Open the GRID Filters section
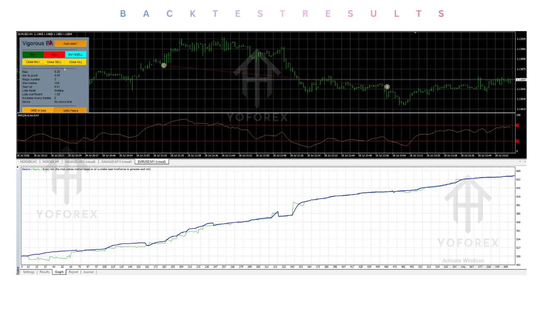Screen dimensions: 551x310 [x=71, y=110]
